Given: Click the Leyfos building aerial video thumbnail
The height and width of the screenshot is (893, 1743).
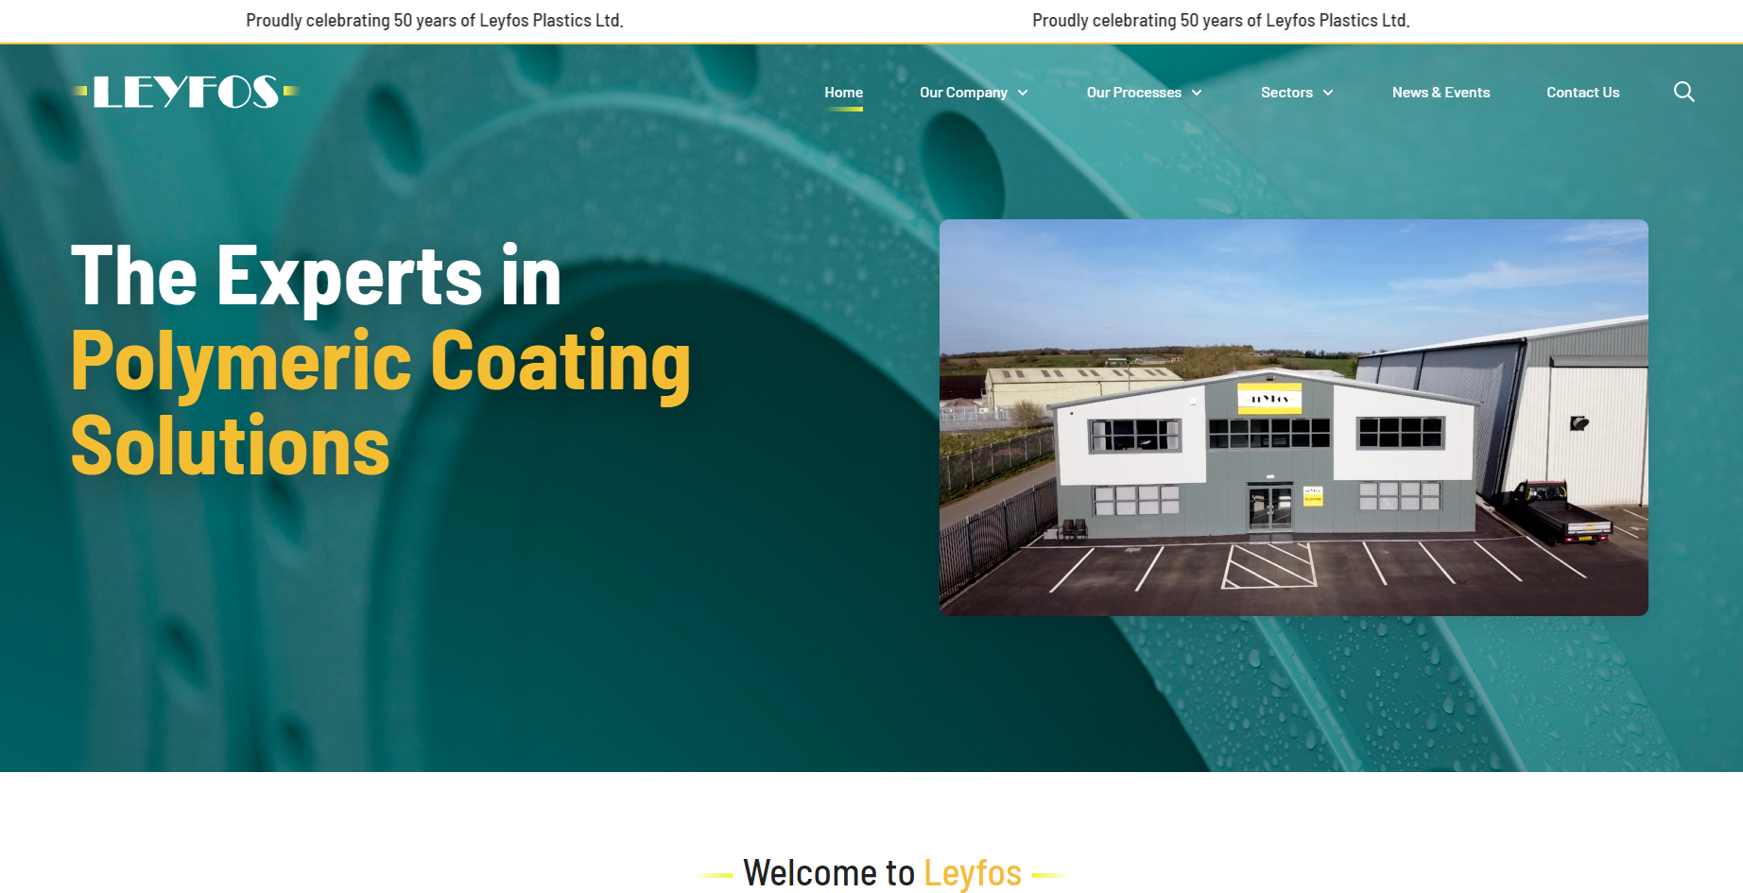Looking at the screenshot, I should coord(1293,417).
